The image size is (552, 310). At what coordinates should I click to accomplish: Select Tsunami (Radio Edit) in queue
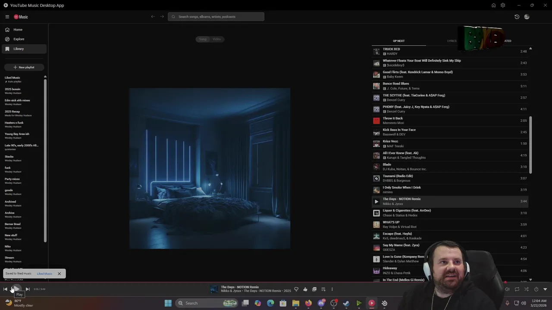coord(450,178)
